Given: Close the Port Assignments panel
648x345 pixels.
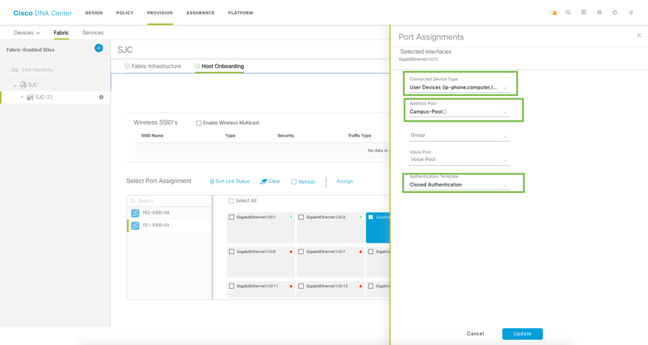Looking at the screenshot, I should 639,36.
